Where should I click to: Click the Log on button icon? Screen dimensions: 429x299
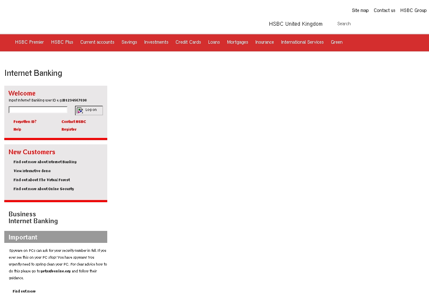point(80,111)
